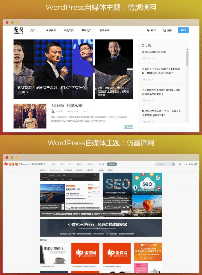Image resolution: width=202 pixels, height=275 pixels.
Task: Open the 下载主题 menu item
Action: [104, 30]
